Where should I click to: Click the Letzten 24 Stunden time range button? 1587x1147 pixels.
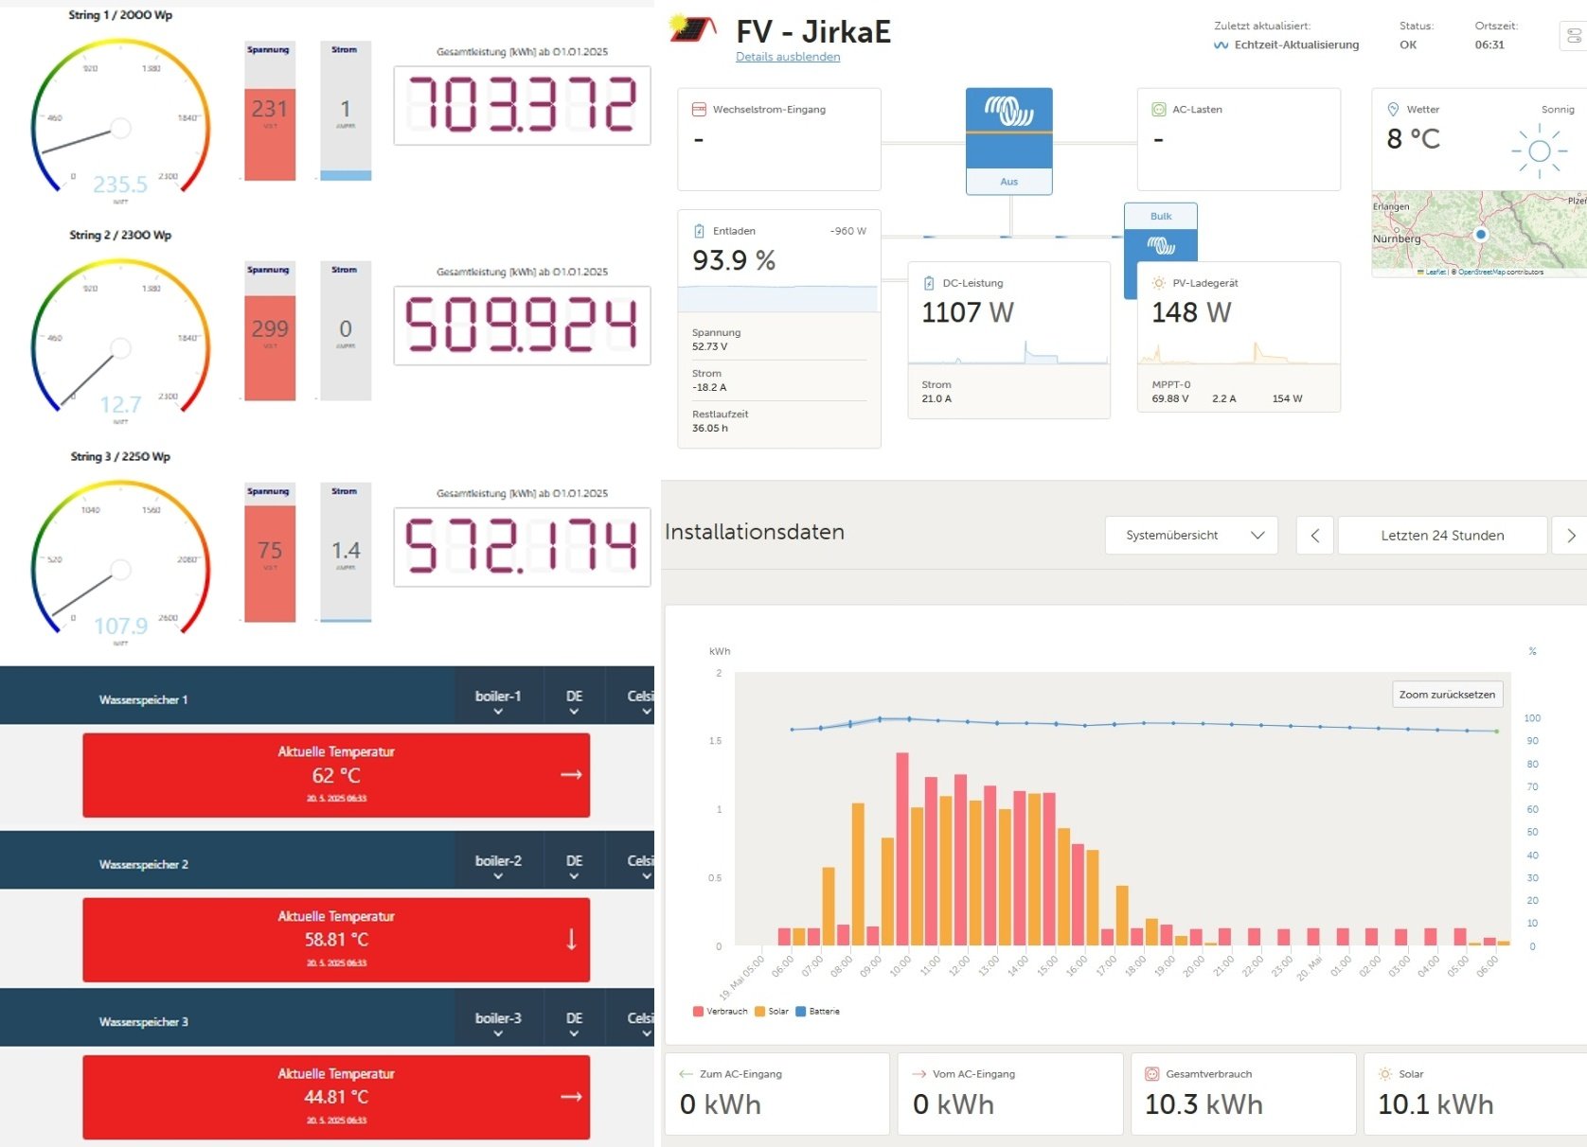pyautogui.click(x=1442, y=536)
